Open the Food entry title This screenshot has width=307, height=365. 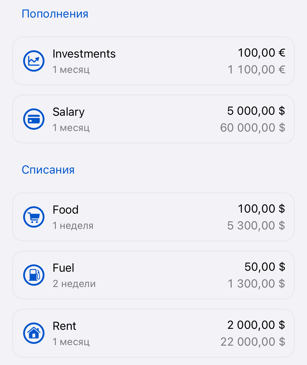pyautogui.click(x=65, y=210)
